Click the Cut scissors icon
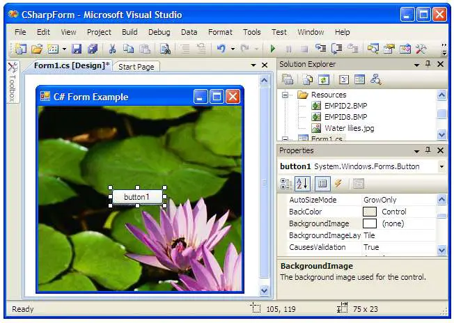 (112, 49)
